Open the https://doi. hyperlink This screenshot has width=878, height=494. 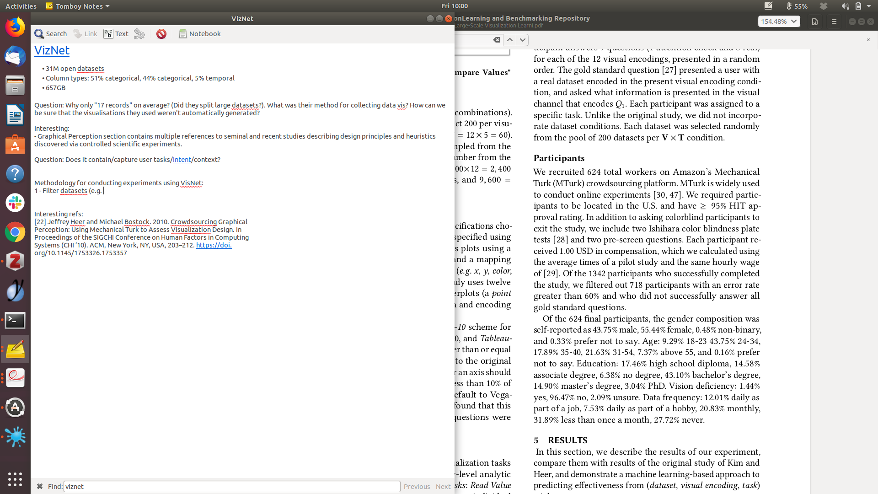(214, 245)
